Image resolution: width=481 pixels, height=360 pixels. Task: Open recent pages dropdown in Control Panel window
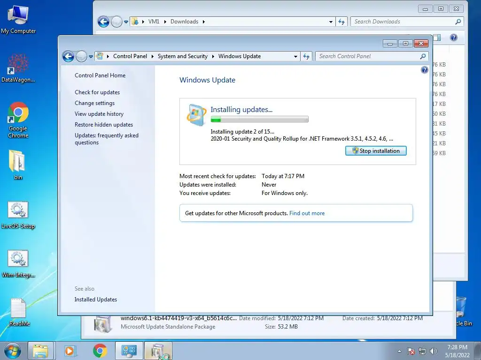click(91, 57)
